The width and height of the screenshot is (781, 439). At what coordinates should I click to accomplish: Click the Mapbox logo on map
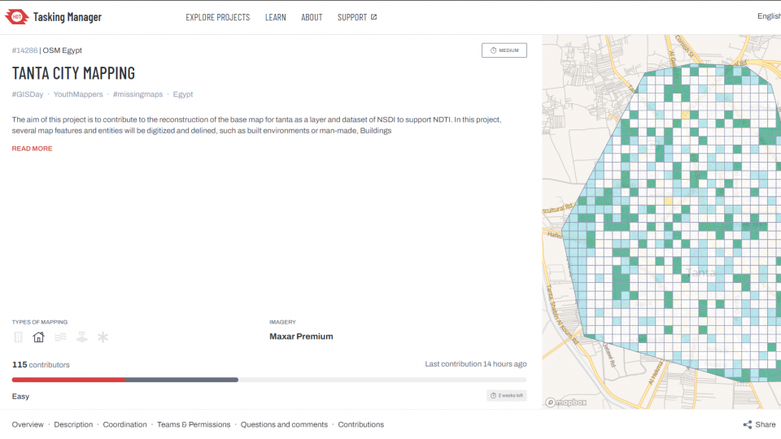[x=568, y=402]
